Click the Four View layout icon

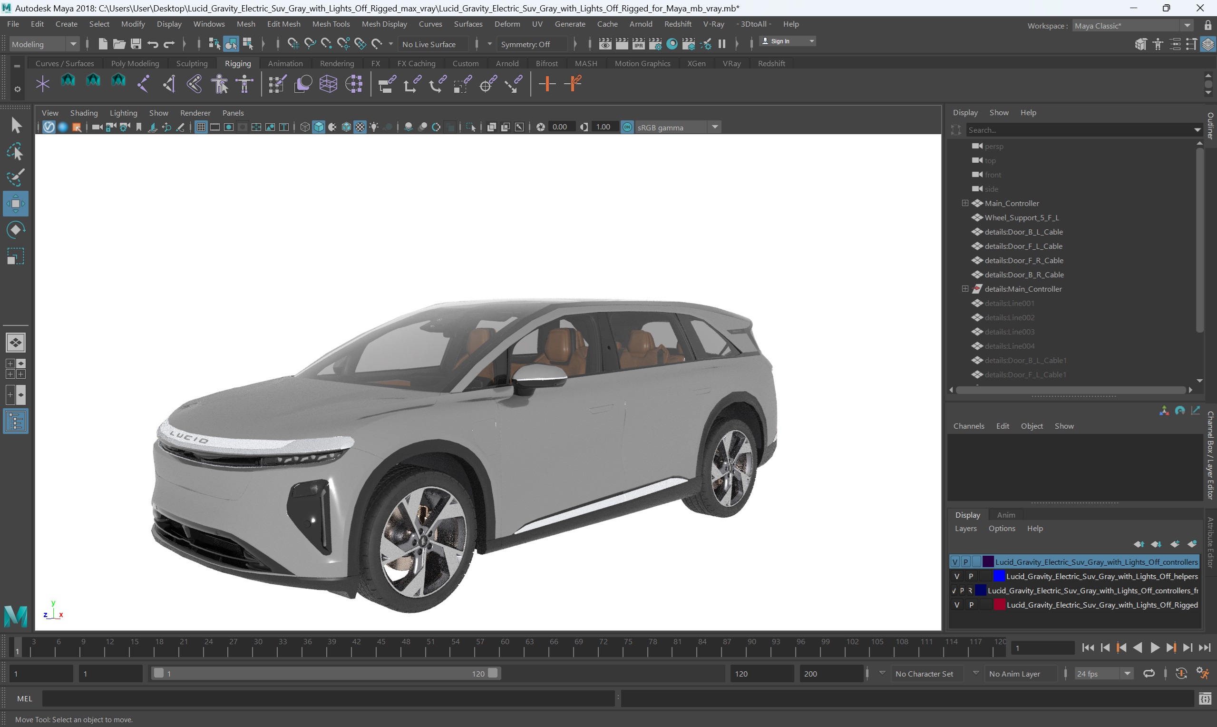point(16,369)
